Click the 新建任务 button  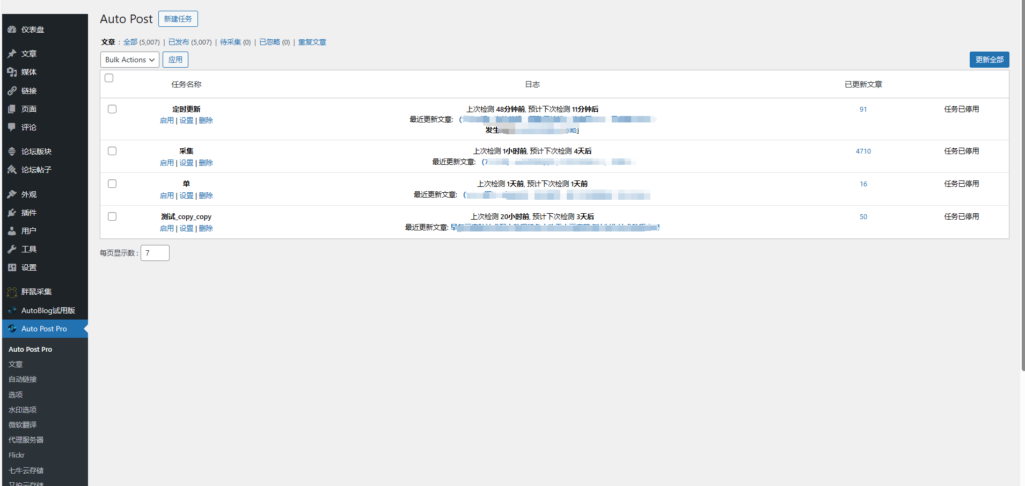pos(178,19)
